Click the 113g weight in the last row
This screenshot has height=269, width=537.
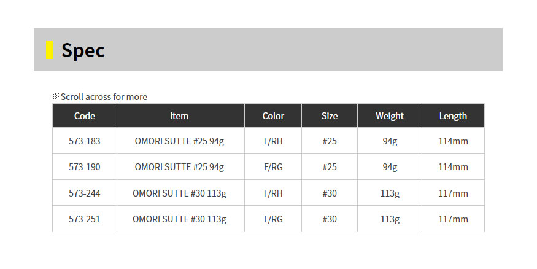[x=390, y=219]
